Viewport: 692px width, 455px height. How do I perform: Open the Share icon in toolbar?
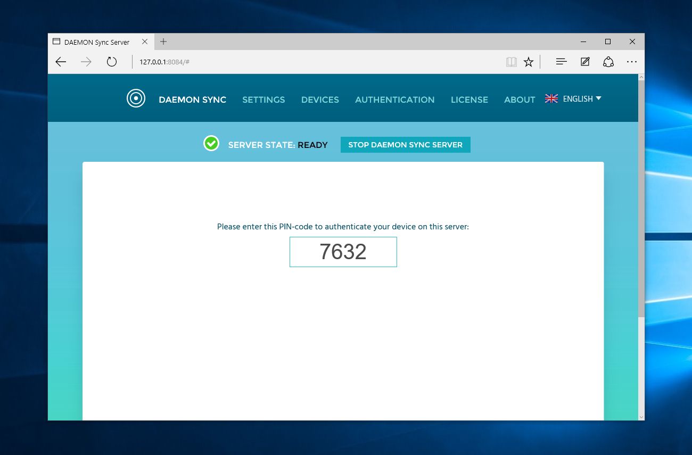tap(608, 62)
